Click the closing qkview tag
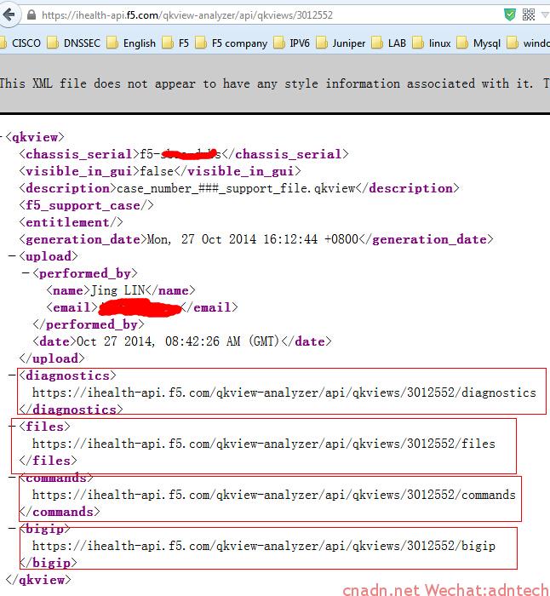Screen dimensions: 550x596 coord(38,580)
